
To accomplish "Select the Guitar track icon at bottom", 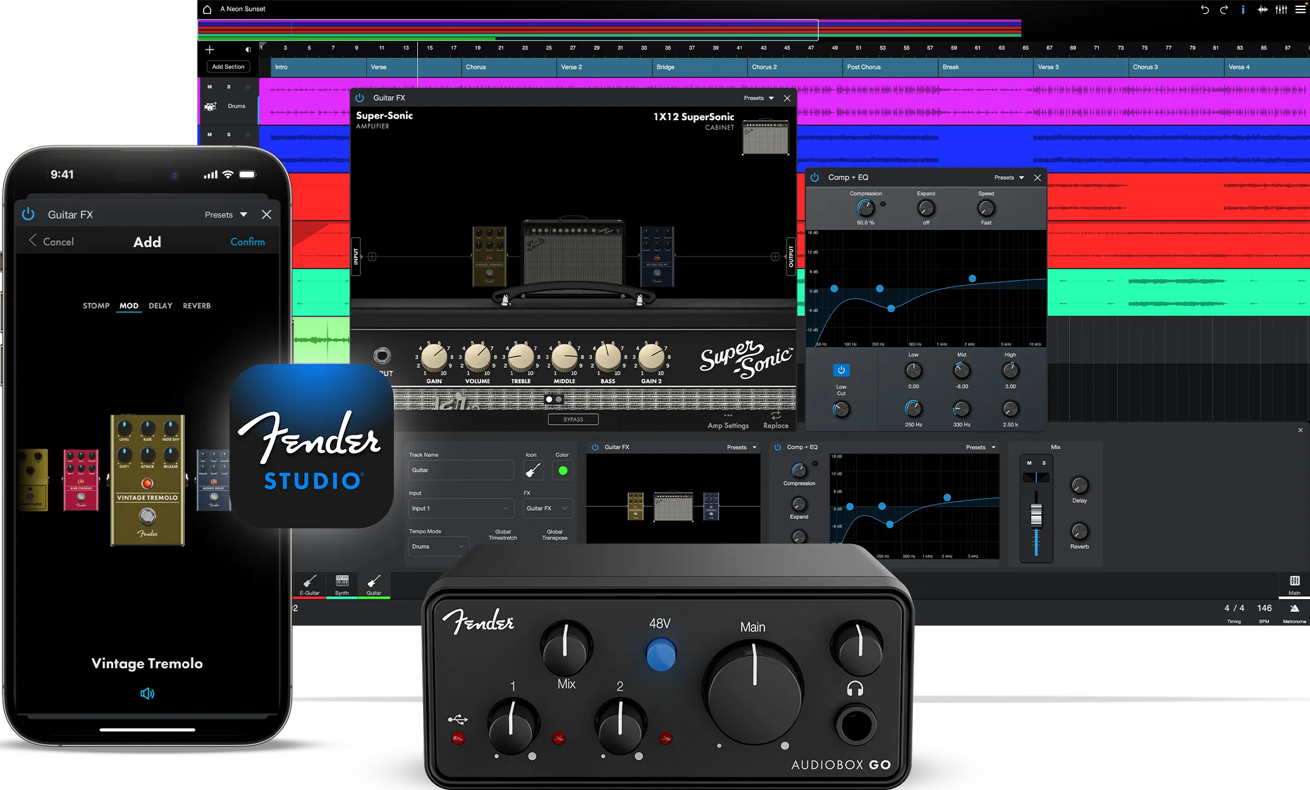I will click(x=374, y=585).
